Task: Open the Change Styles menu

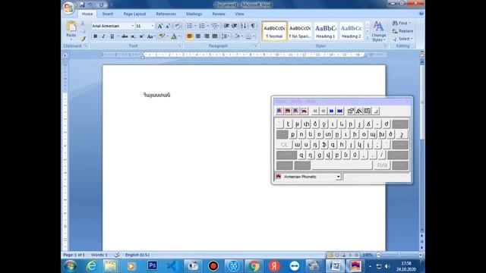Action: [x=378, y=31]
